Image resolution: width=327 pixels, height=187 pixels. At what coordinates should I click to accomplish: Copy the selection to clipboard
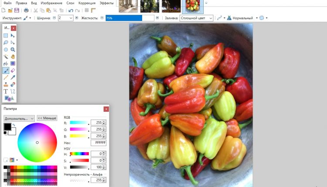pos(42,10)
